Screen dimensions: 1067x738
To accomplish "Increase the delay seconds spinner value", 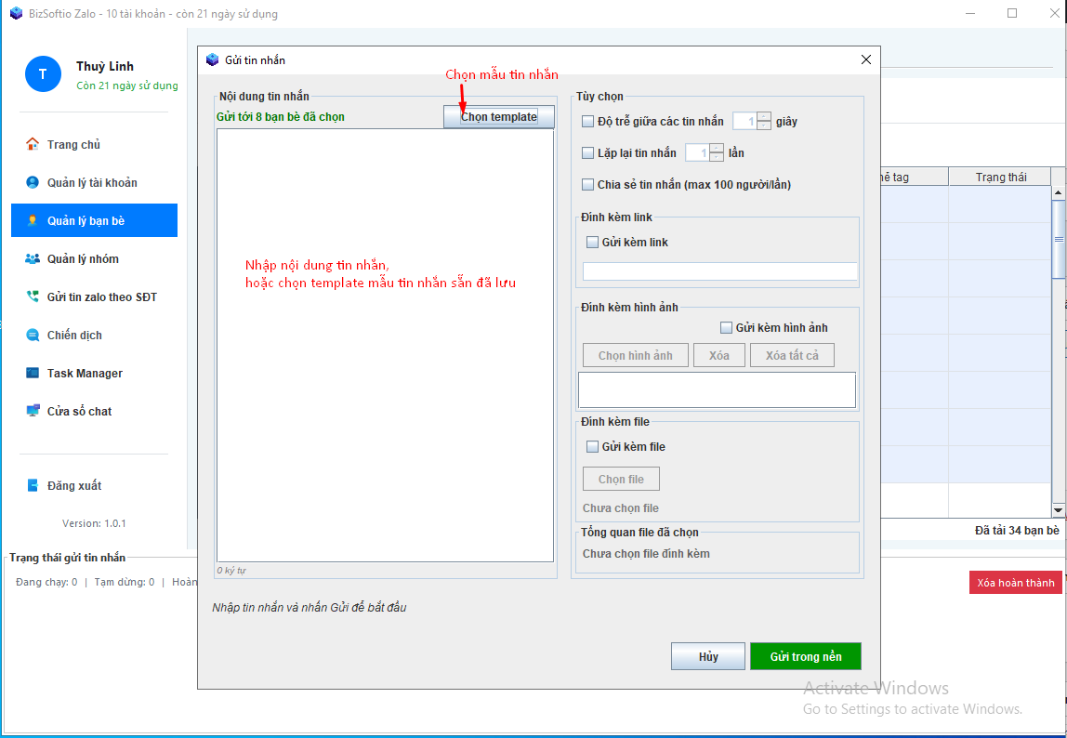I will (x=764, y=116).
